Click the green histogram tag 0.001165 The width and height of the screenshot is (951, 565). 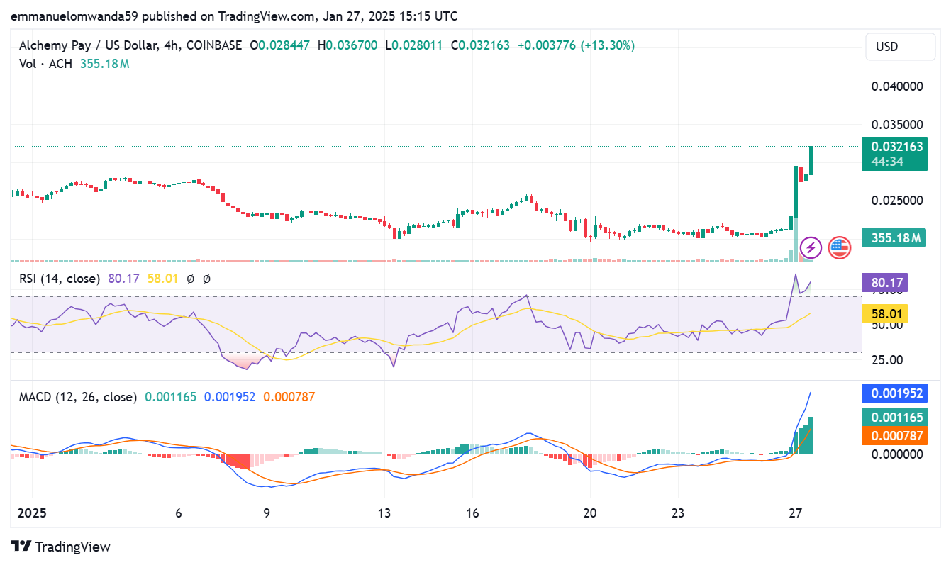pos(895,417)
